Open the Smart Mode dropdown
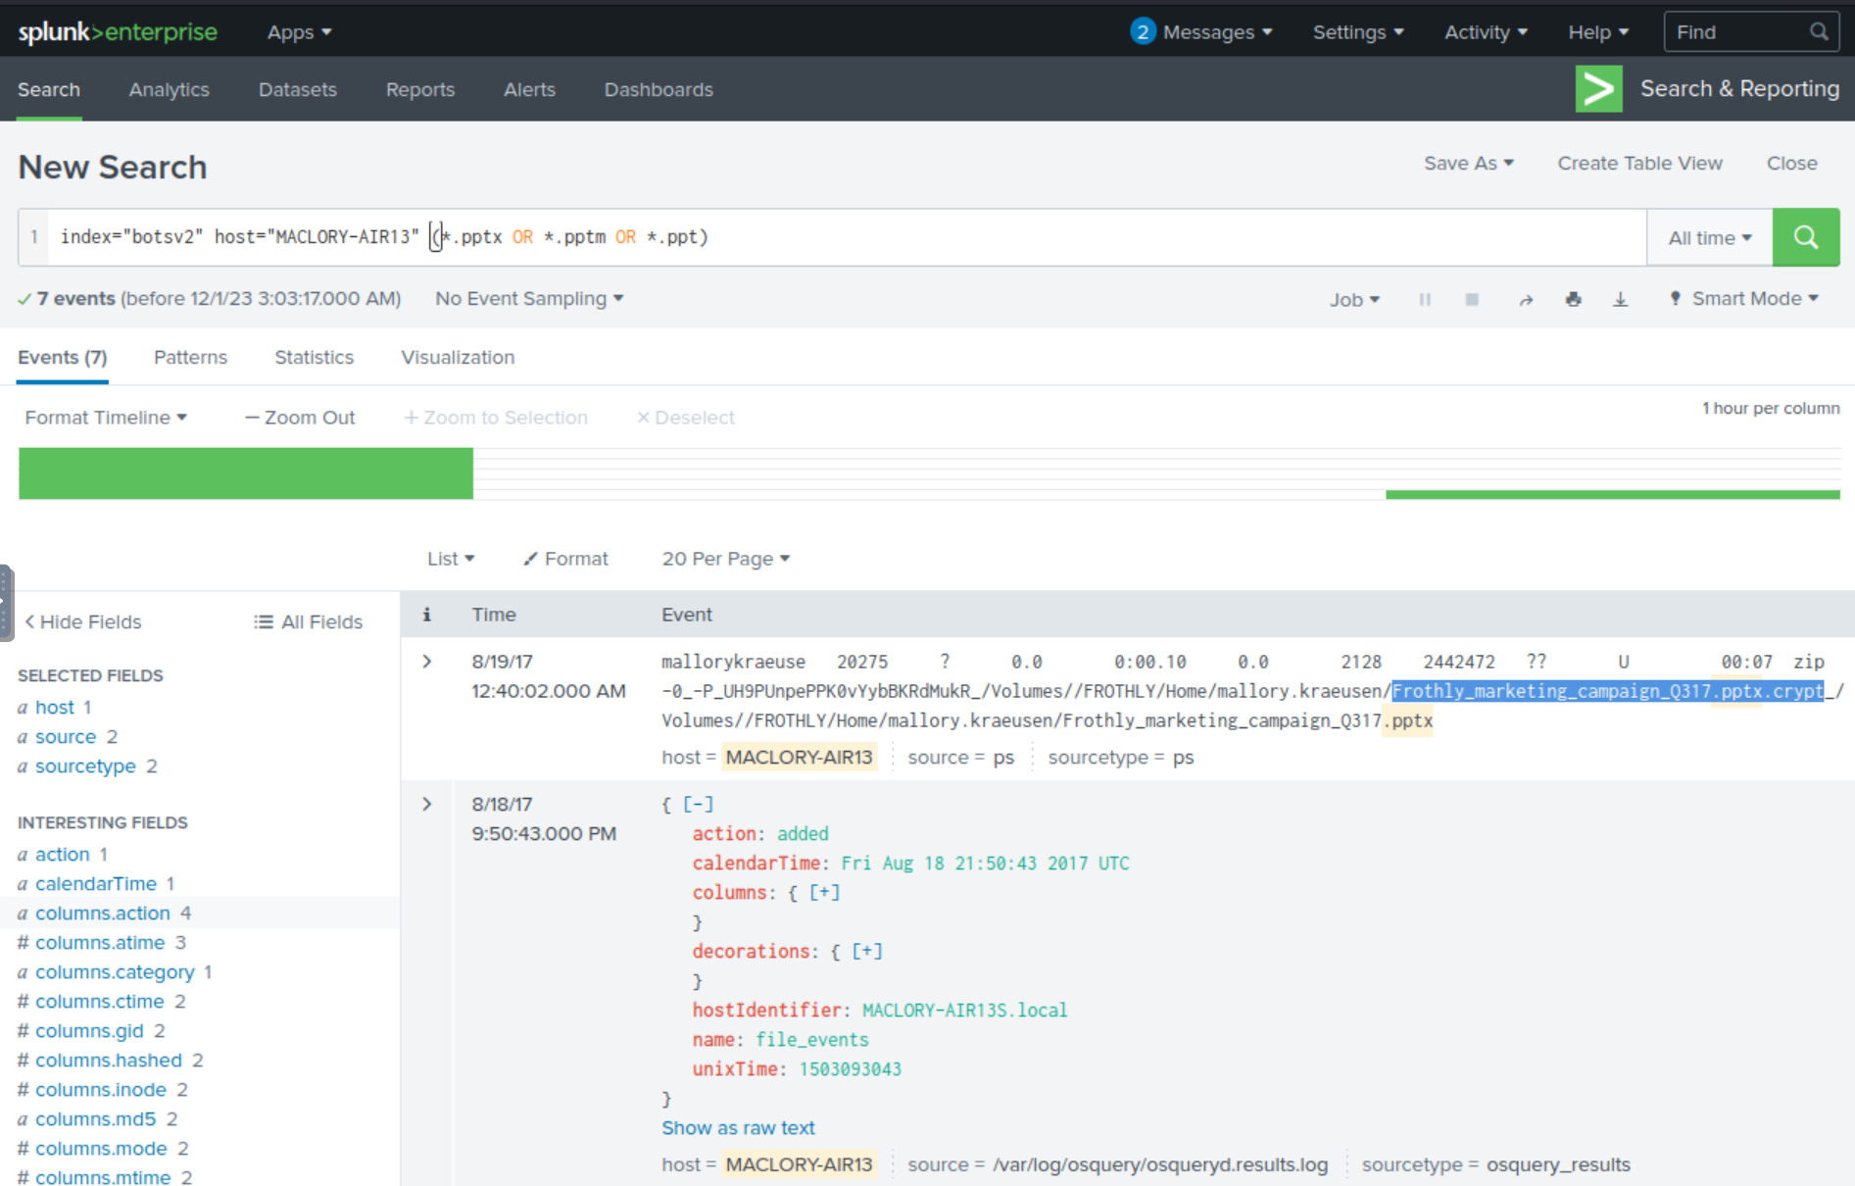Screen dimensions: 1855x1186 pyautogui.click(x=1744, y=299)
